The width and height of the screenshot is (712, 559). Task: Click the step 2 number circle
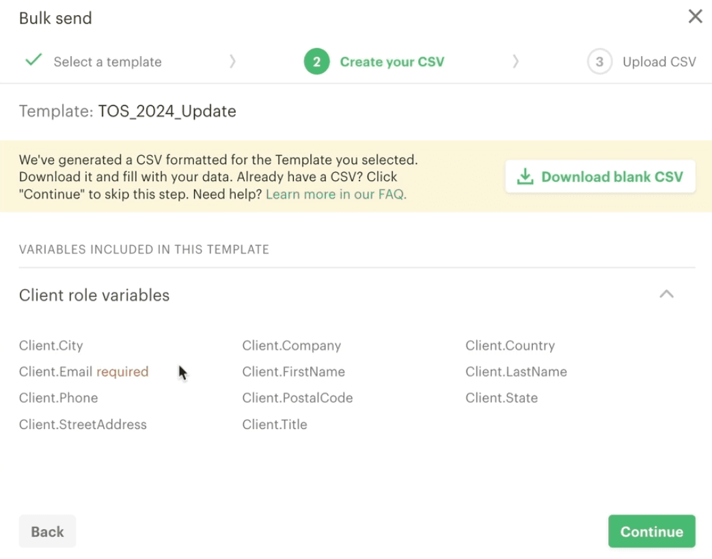tap(317, 62)
